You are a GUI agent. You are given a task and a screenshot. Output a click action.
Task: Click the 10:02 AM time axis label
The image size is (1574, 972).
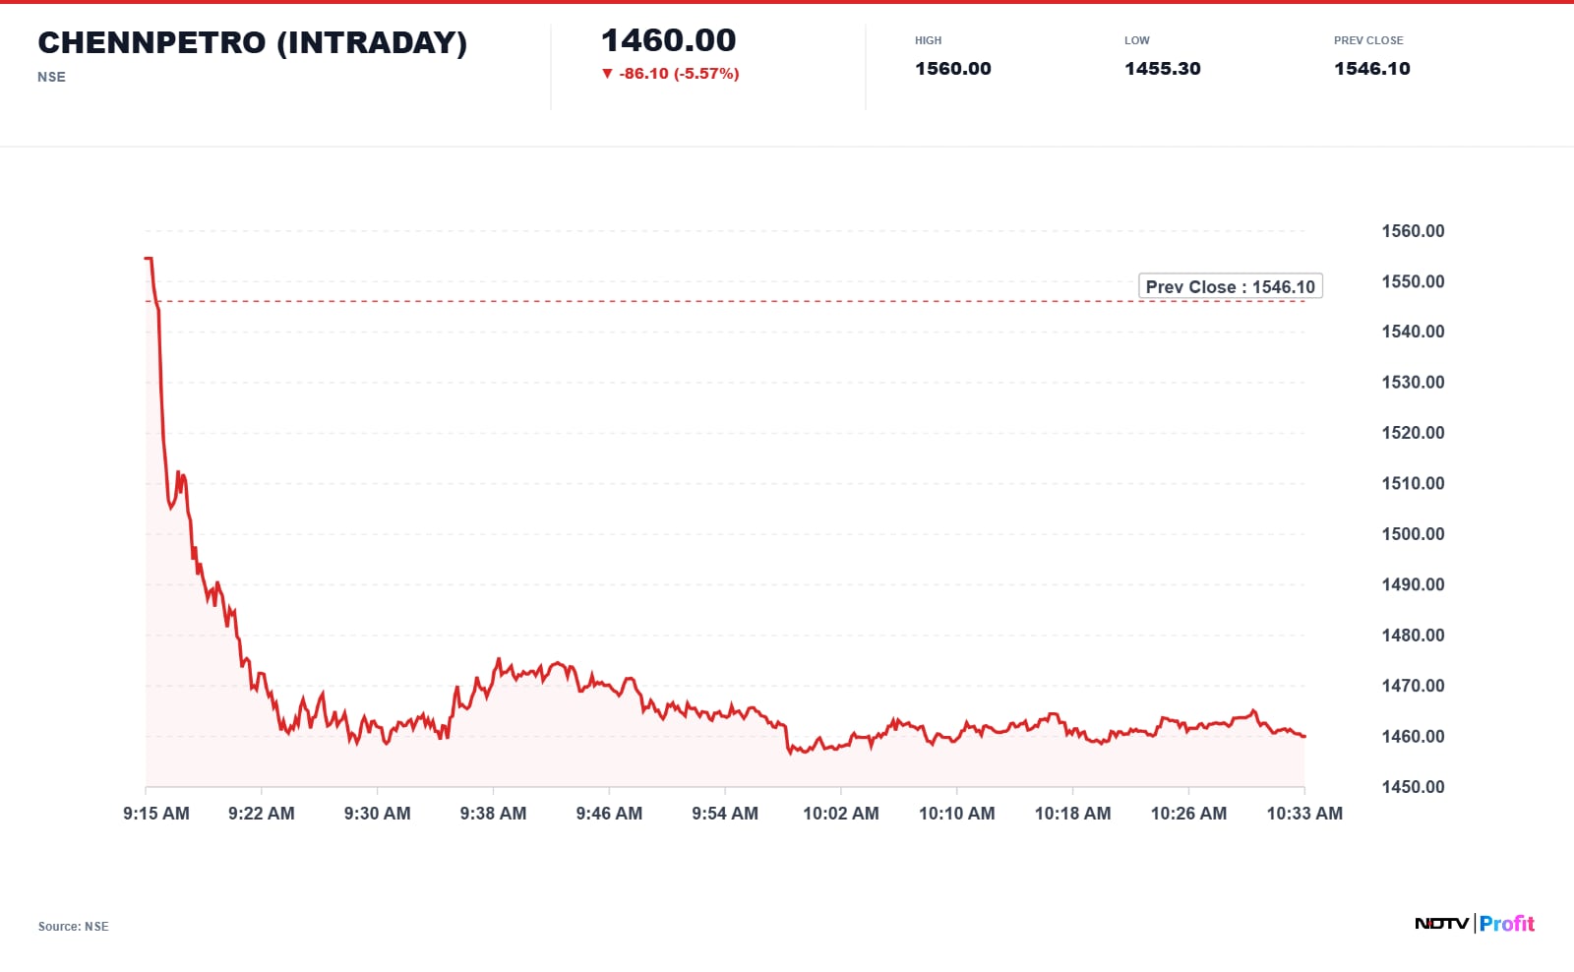841,814
